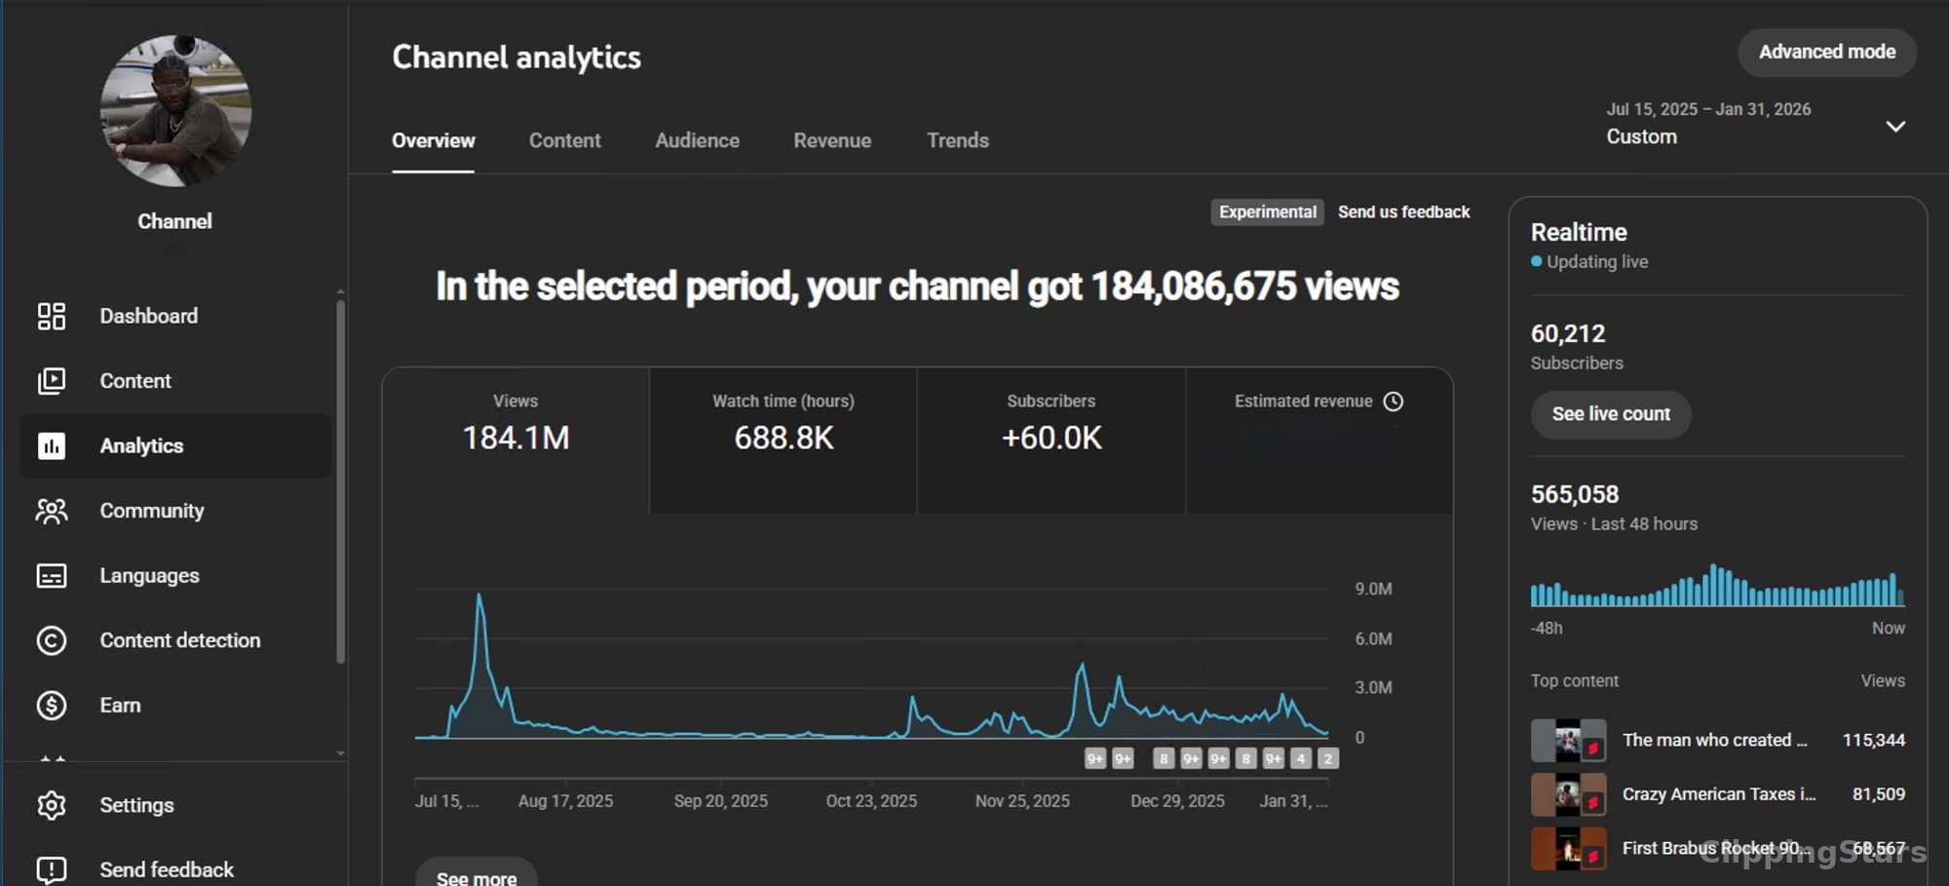Switch to the Audience tab

click(697, 140)
